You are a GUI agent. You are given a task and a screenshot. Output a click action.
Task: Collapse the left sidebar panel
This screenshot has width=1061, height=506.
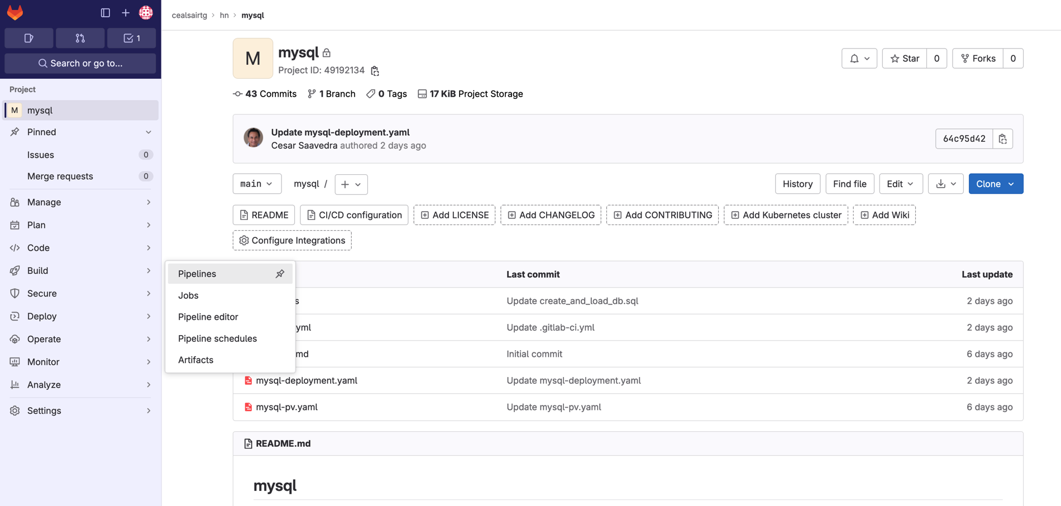105,12
